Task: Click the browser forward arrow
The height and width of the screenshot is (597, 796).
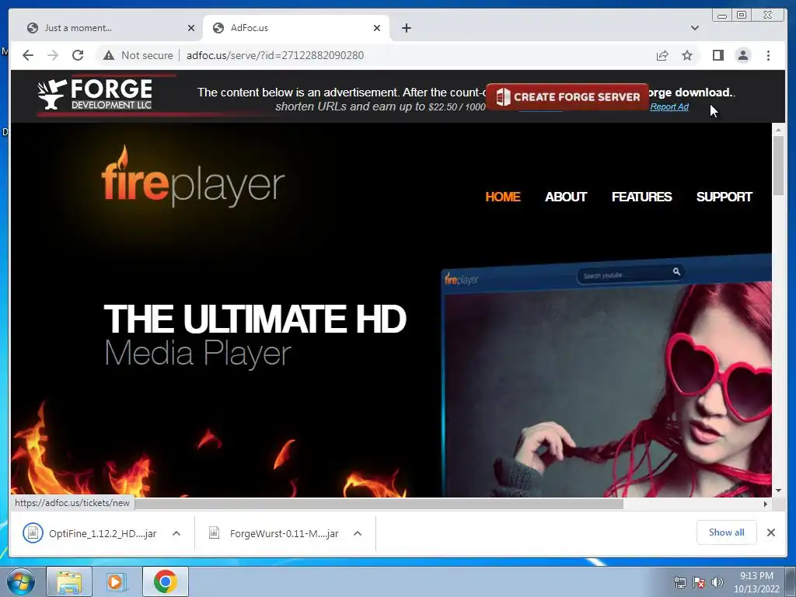Action: tap(53, 55)
